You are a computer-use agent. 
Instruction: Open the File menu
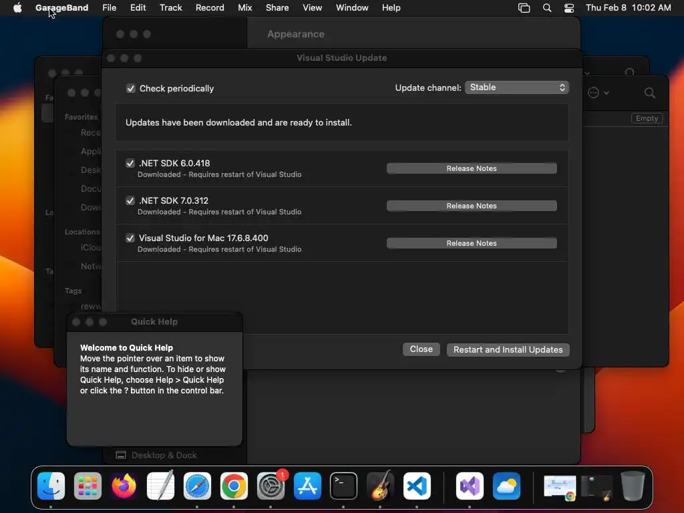pyautogui.click(x=109, y=7)
